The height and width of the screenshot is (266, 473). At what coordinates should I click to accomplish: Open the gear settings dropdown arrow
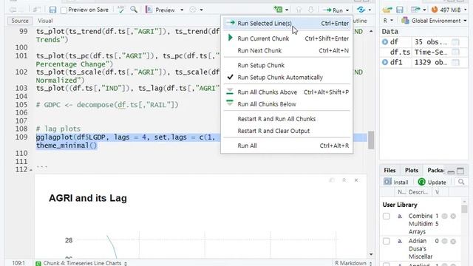(201, 10)
